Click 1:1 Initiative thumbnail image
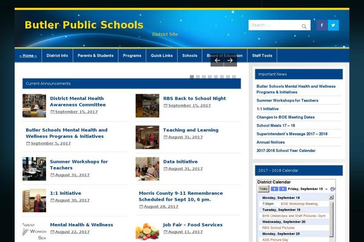Screen dimensions: 364x242 tap(34, 200)
